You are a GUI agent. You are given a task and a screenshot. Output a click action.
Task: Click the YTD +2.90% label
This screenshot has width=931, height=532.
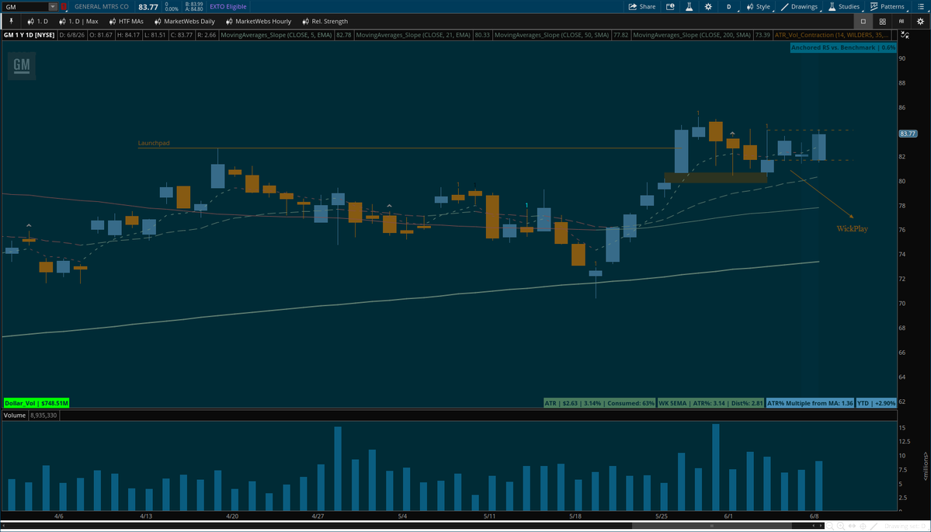[x=877, y=403]
